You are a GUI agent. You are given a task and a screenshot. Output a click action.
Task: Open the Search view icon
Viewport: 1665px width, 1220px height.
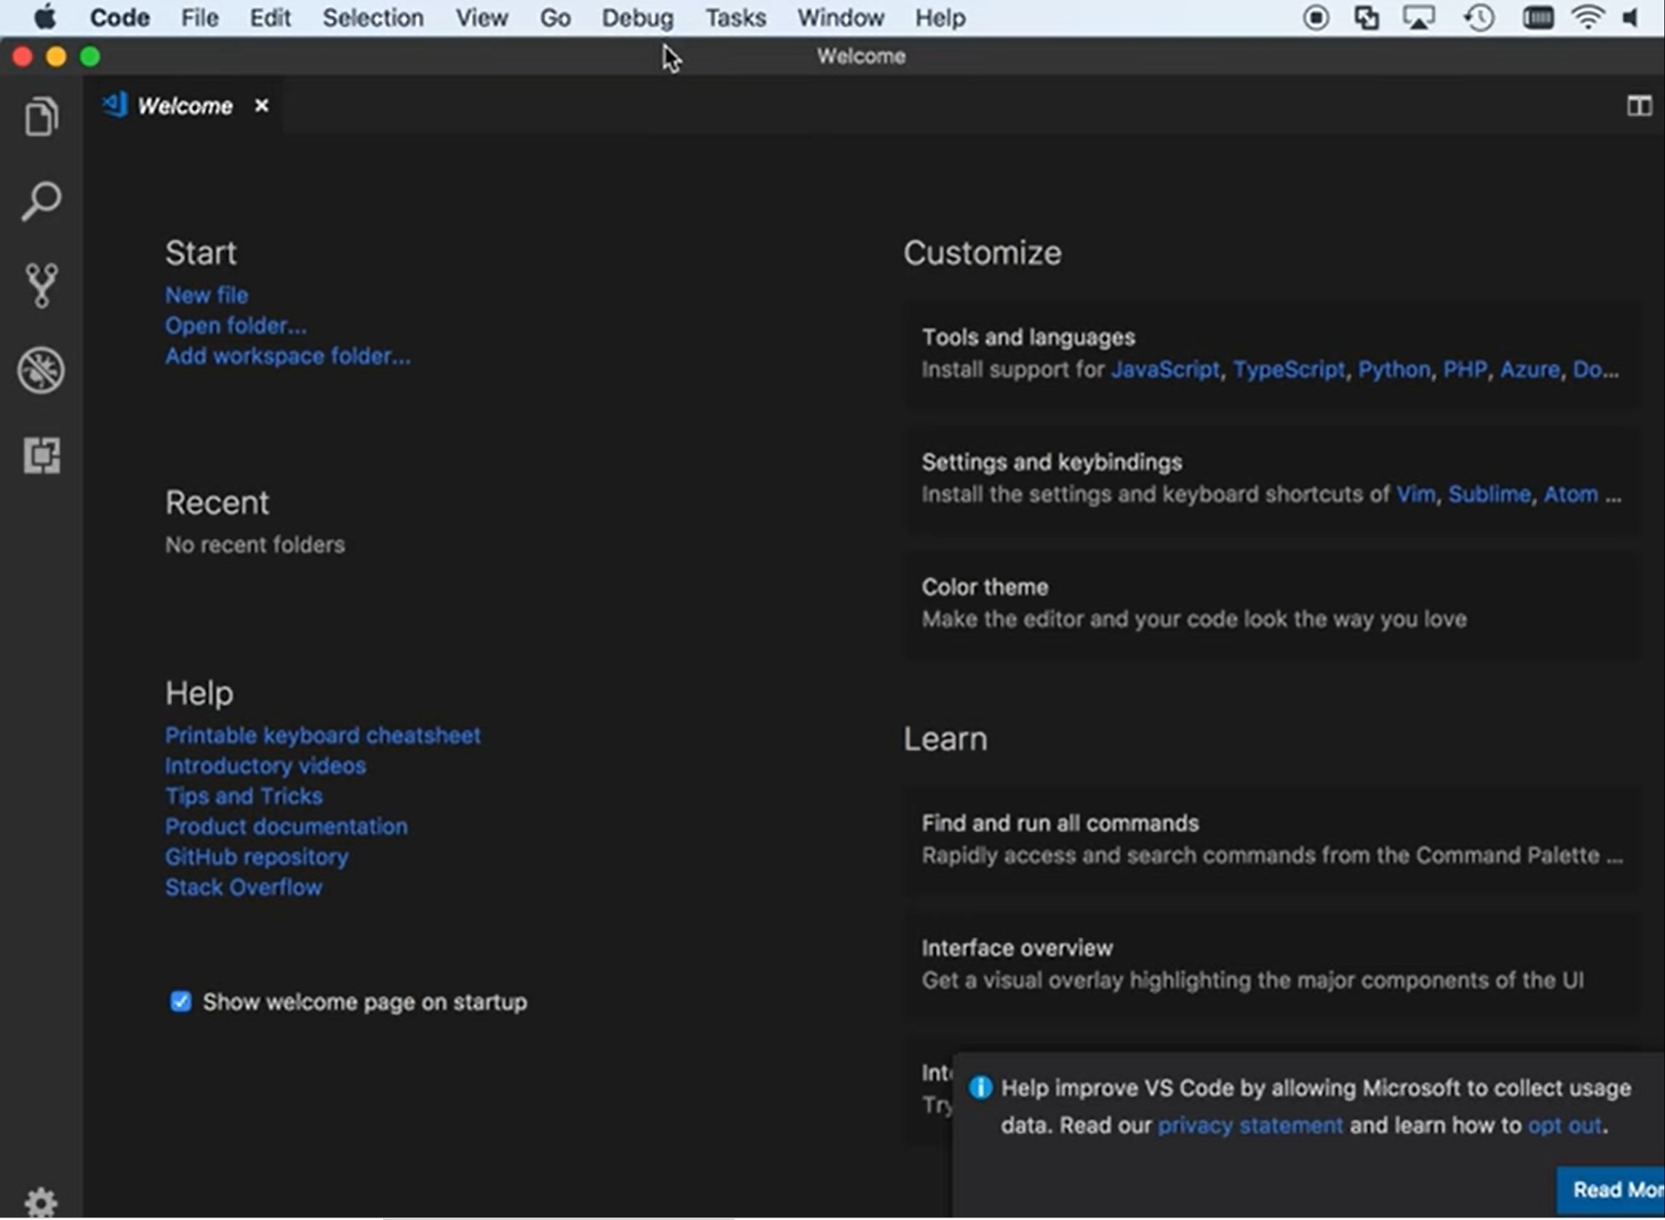[x=42, y=201]
